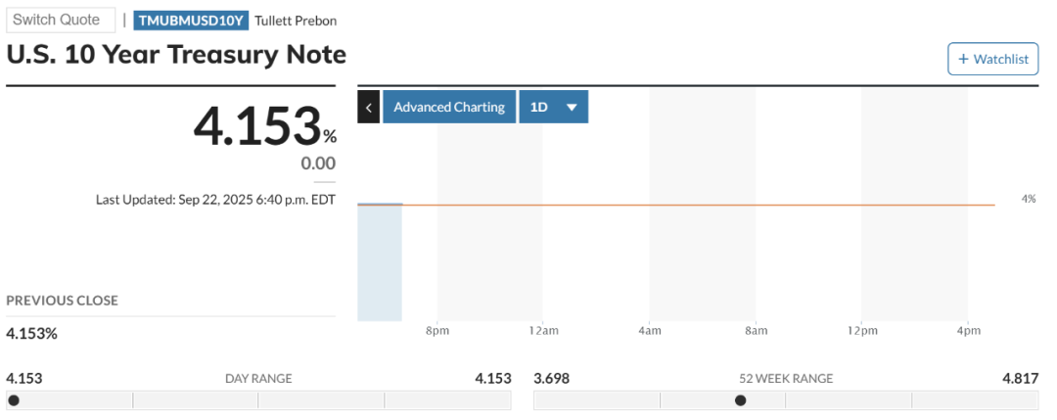Image resolution: width=1057 pixels, height=420 pixels.
Task: Collapse chart with left chevron button
Action: pyautogui.click(x=369, y=107)
